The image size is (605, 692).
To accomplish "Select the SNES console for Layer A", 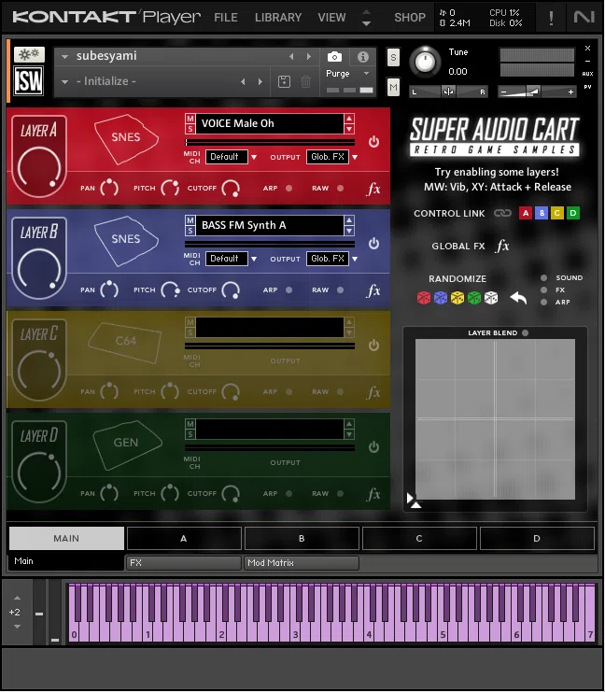I will (x=126, y=138).
